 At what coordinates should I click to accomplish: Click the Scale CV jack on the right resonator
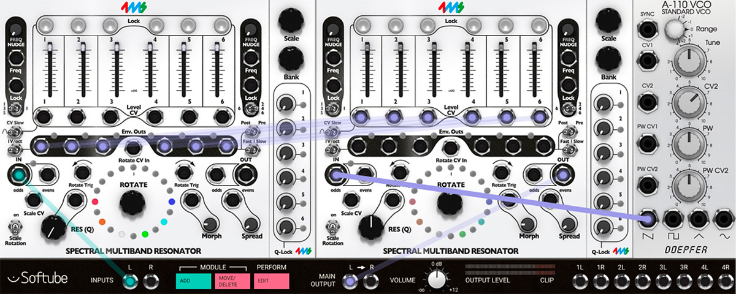[x=351, y=200]
